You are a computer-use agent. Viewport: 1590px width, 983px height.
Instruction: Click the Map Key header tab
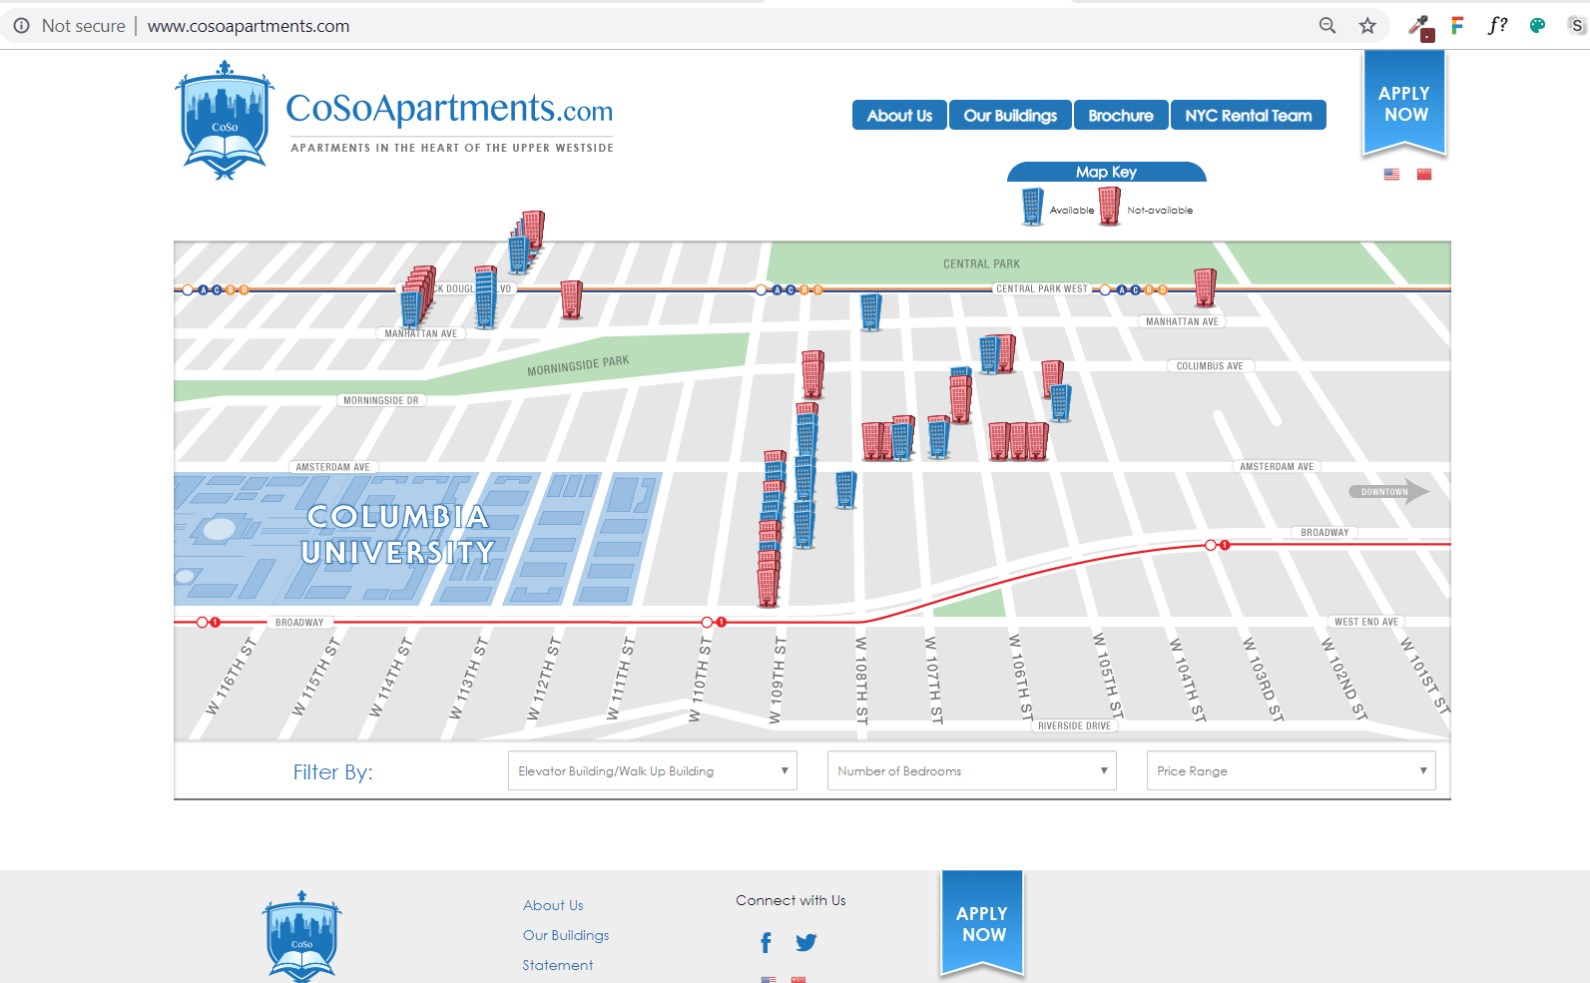[x=1107, y=172]
